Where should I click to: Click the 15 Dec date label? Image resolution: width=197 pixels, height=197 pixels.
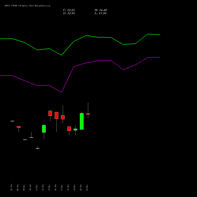coord(49,187)
